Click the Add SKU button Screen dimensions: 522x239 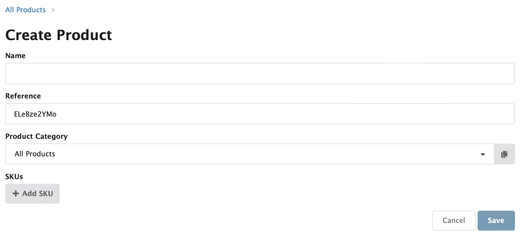(32, 193)
